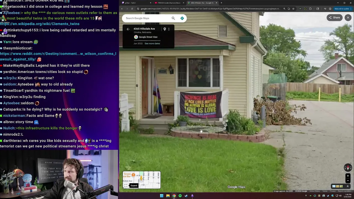
Task: Click the purple app icon in taskbar
Action: point(192,196)
